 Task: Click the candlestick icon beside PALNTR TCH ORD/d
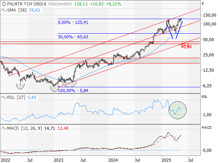[x=4, y=4]
